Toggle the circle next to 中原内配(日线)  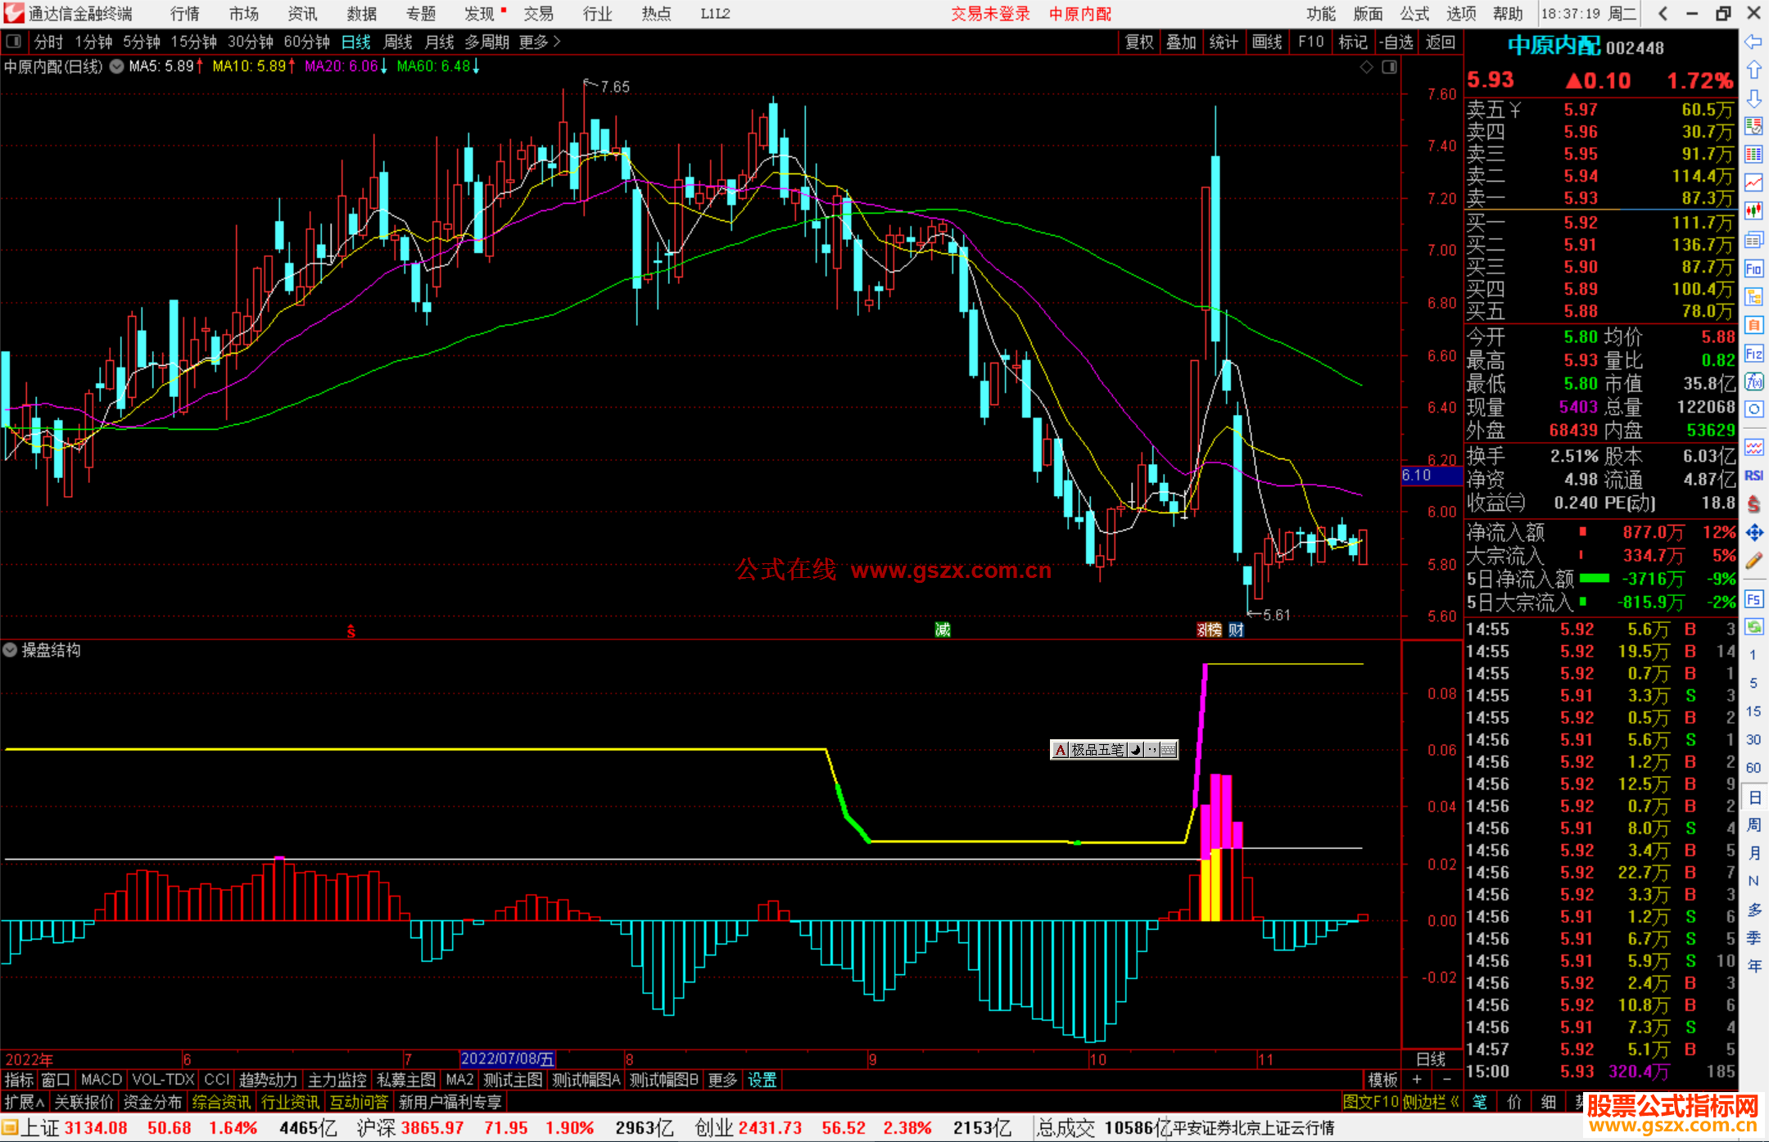(x=117, y=66)
